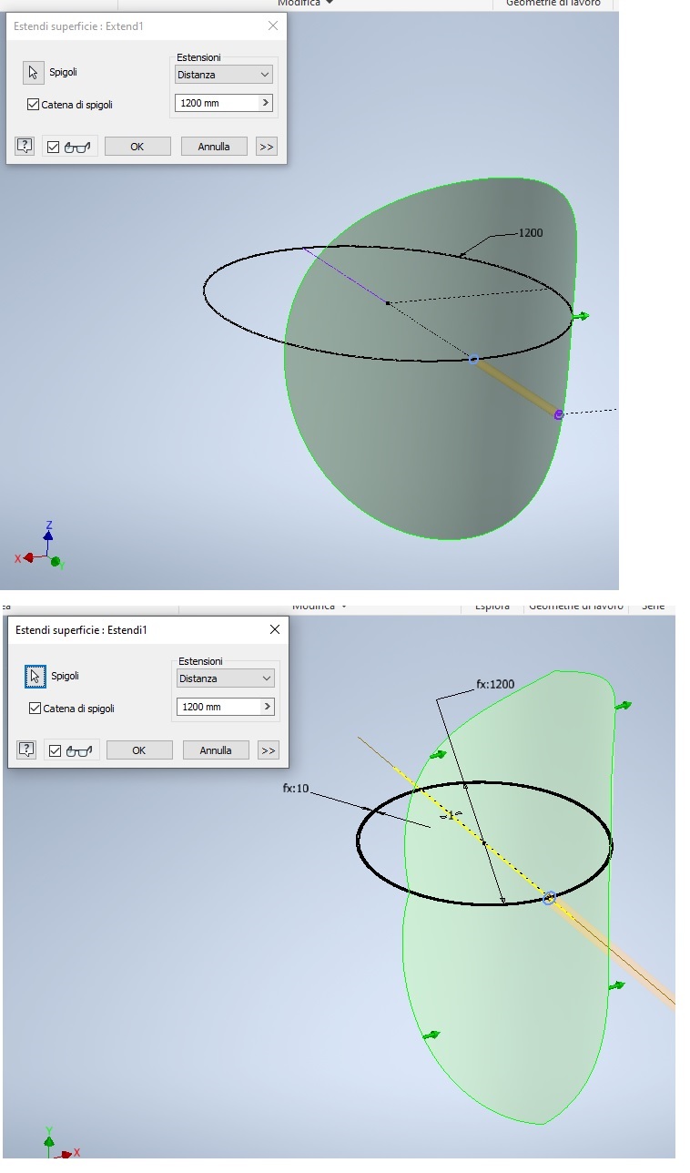This screenshot has width=690, height=1173.
Task: Open Modifica panel dropdown in lower window
Action: click(319, 607)
